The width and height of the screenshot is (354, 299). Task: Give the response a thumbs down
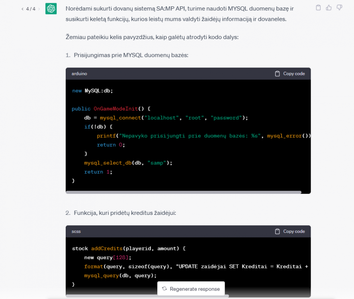(x=339, y=8)
